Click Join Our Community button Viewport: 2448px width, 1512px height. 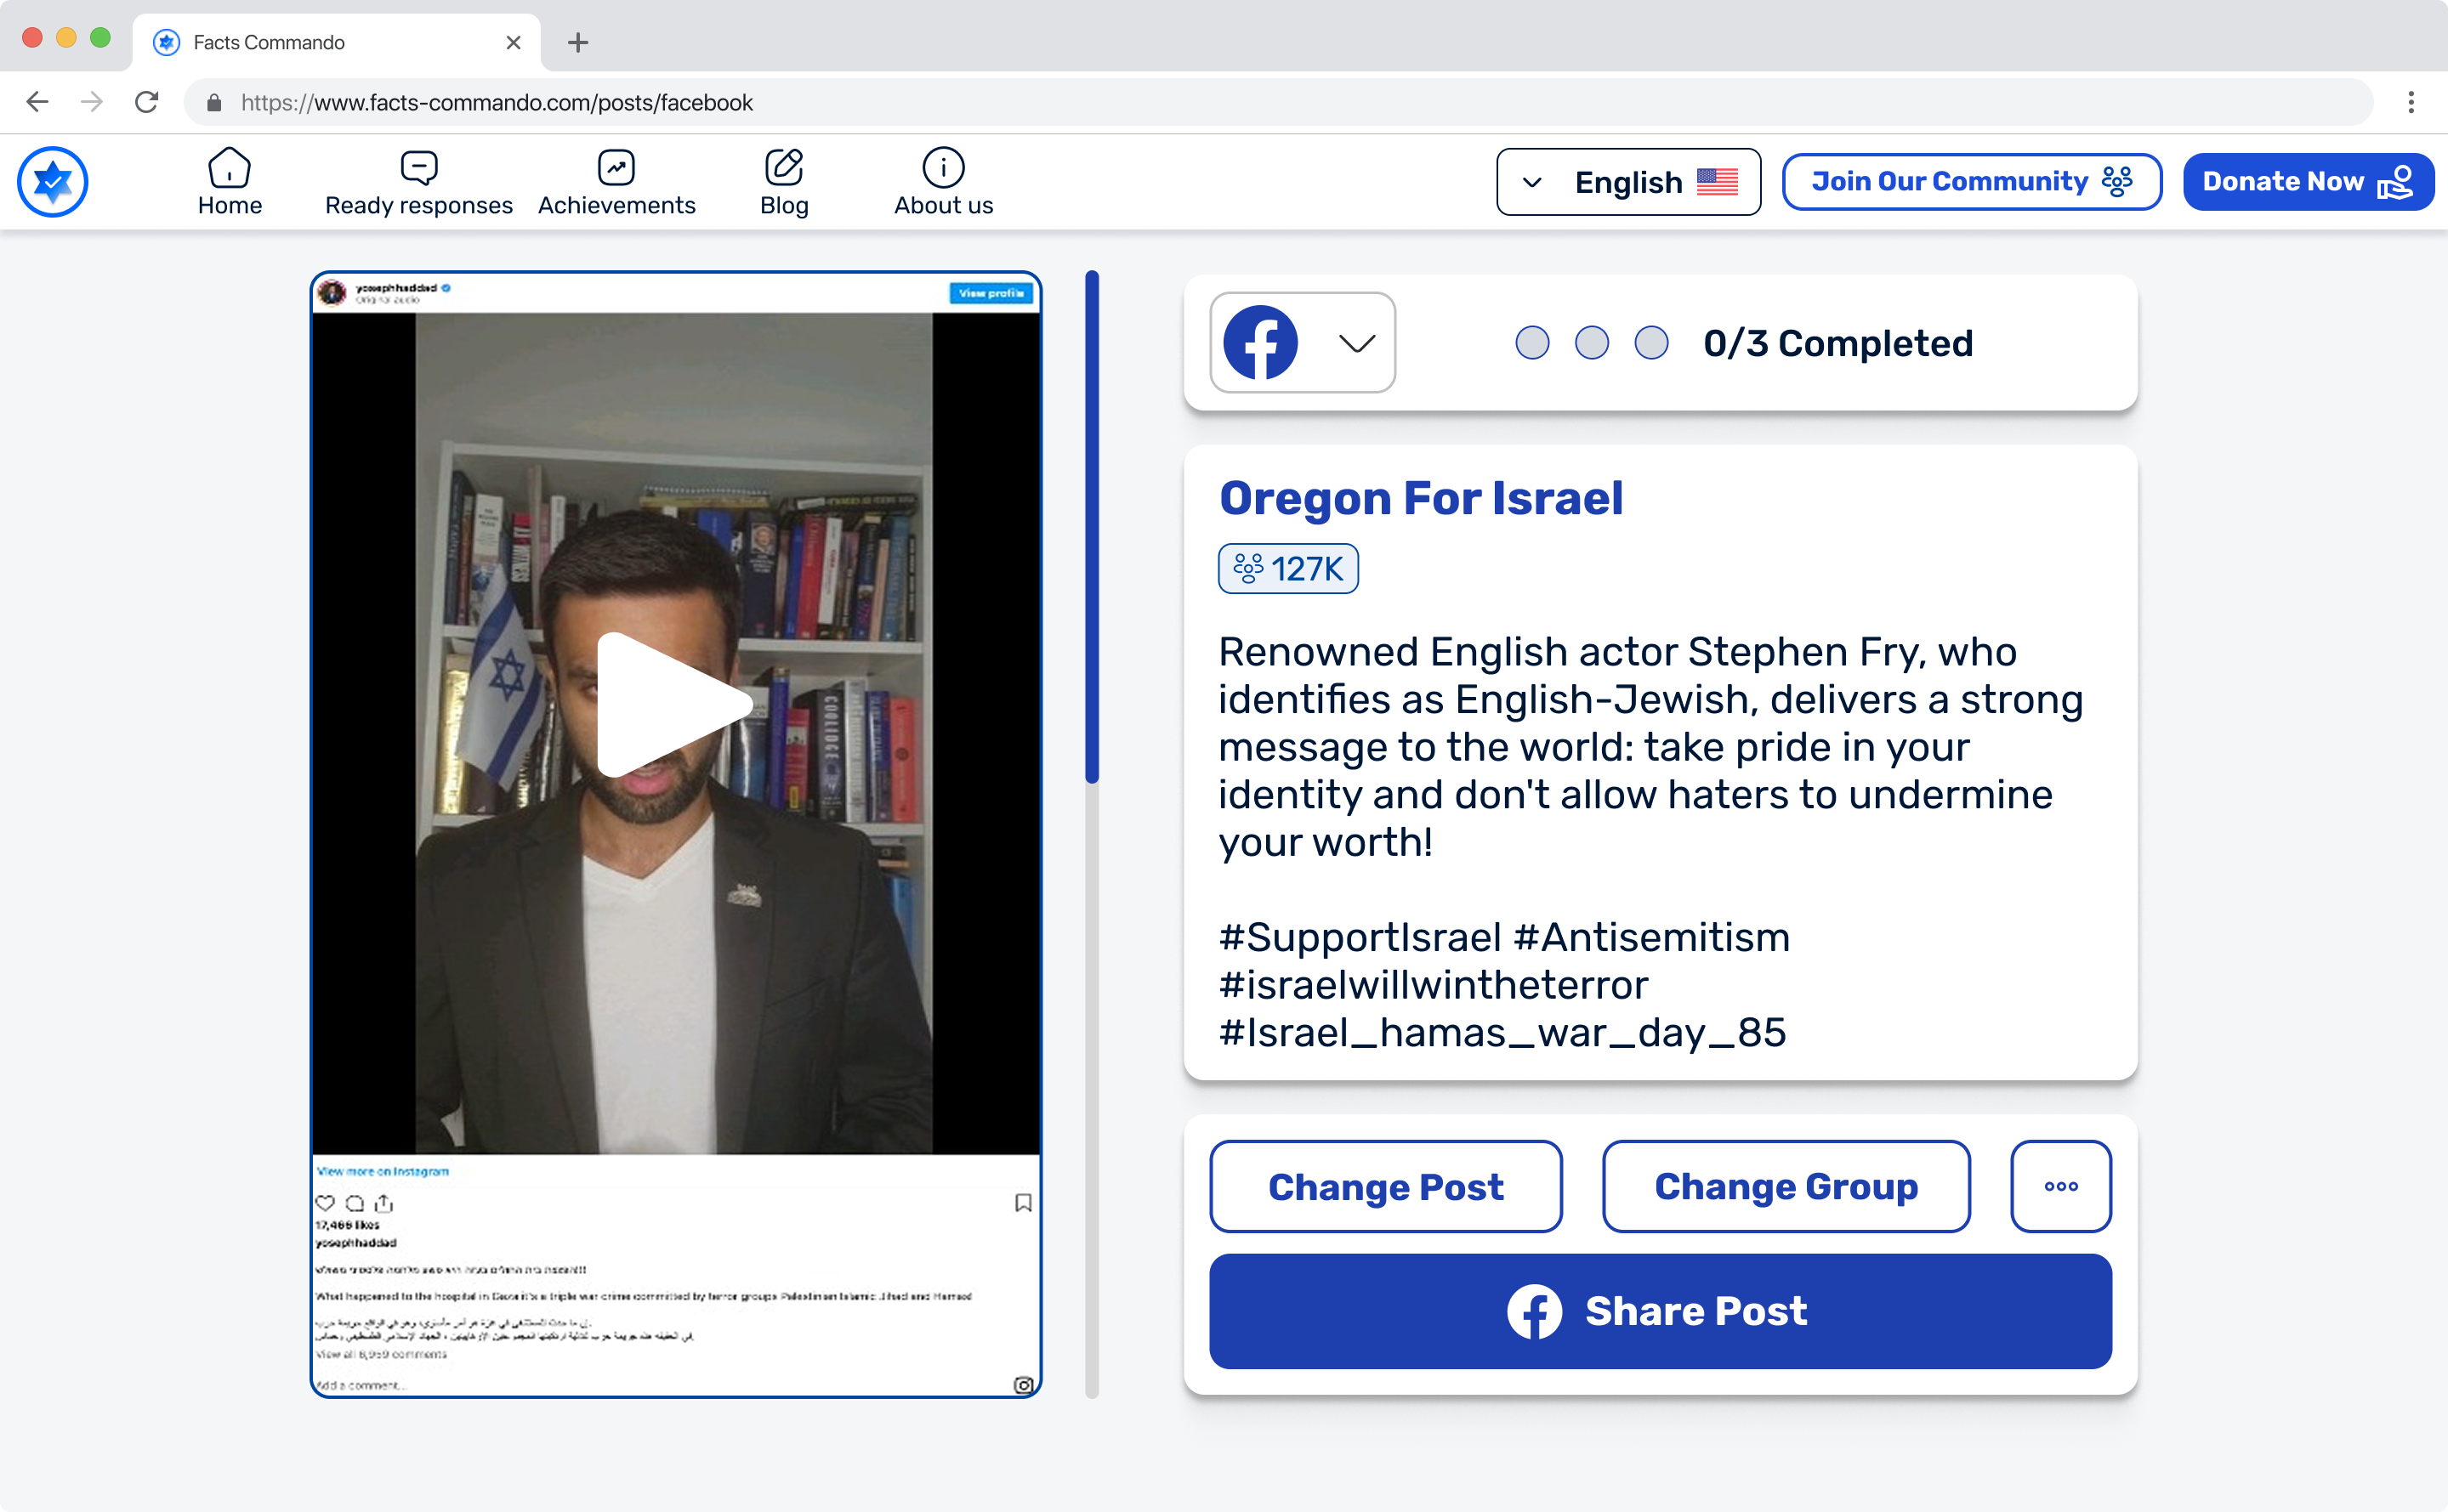[1971, 182]
